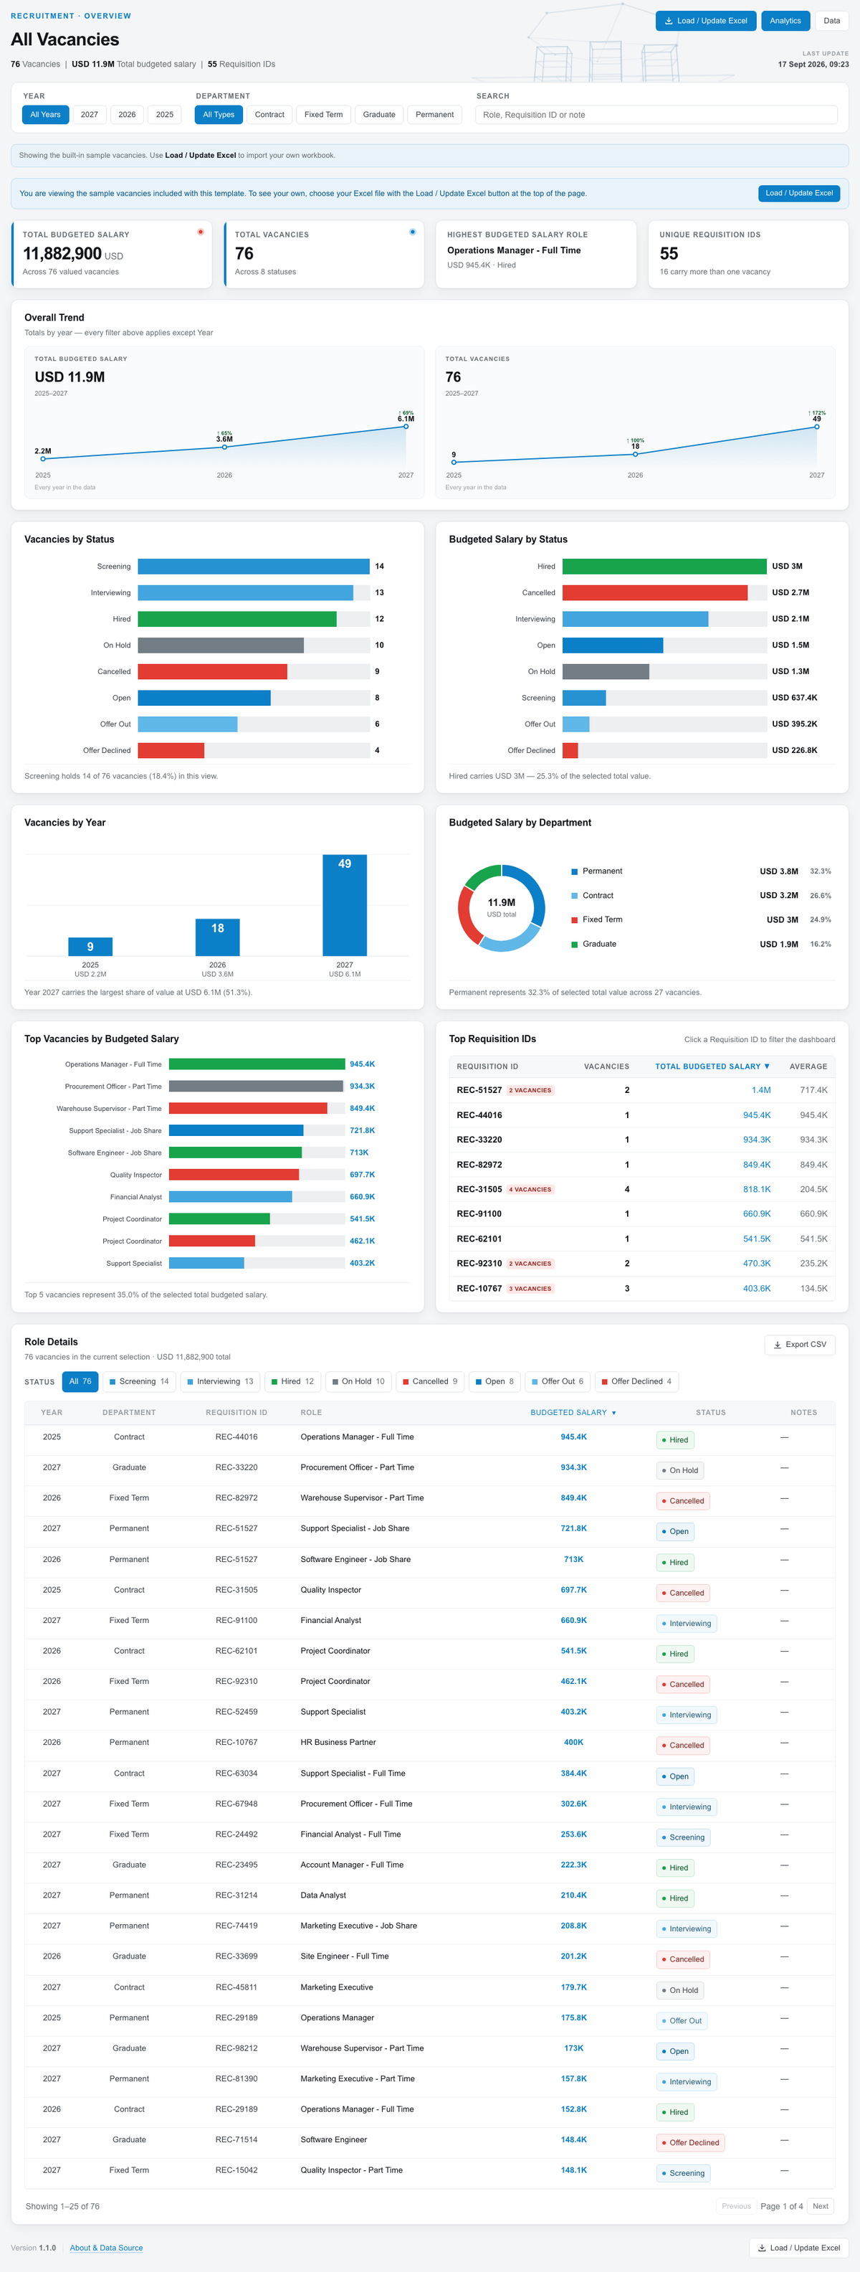Filter department by Permanent
This screenshot has width=860, height=2272.
[x=434, y=115]
